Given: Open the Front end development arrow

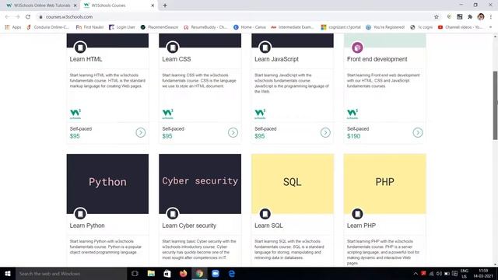Looking at the screenshot, I should 418,132.
